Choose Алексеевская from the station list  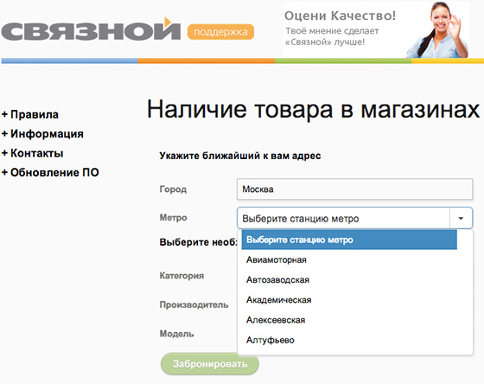(349, 320)
